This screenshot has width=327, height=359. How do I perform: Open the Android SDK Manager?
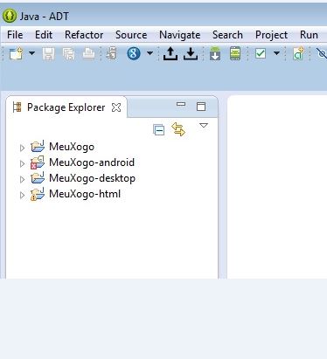215,53
